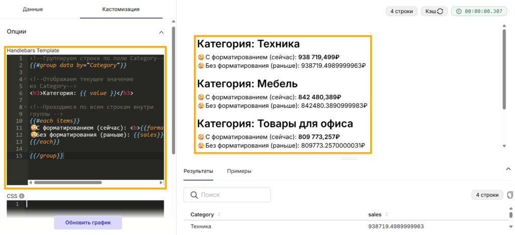Viewport: 515px width, 235px height.
Task: Click the search magnifier icon
Action: tap(194, 195)
